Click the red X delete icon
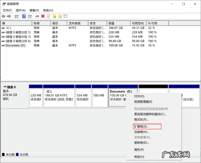This screenshot has height=163, width=201. pos(43,16)
